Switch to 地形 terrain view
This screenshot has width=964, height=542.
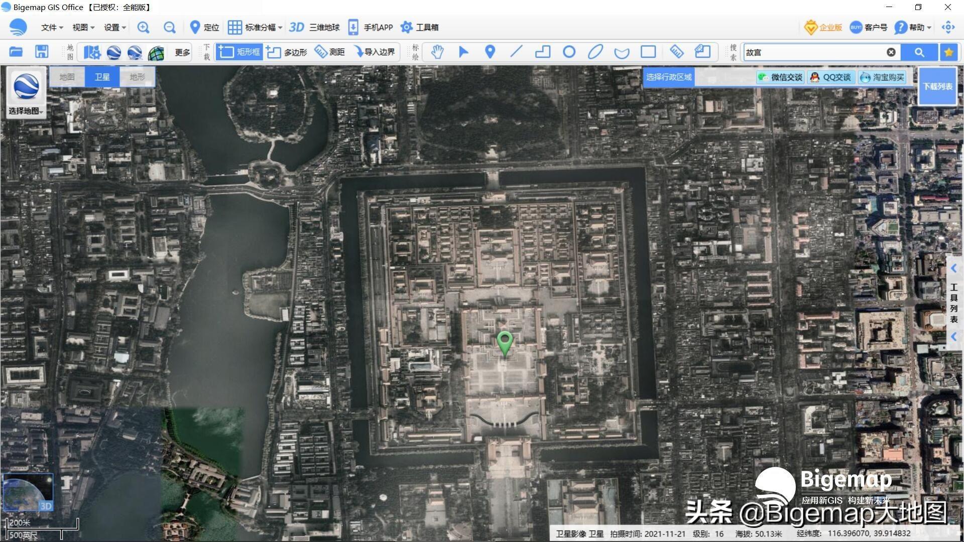[x=137, y=77]
